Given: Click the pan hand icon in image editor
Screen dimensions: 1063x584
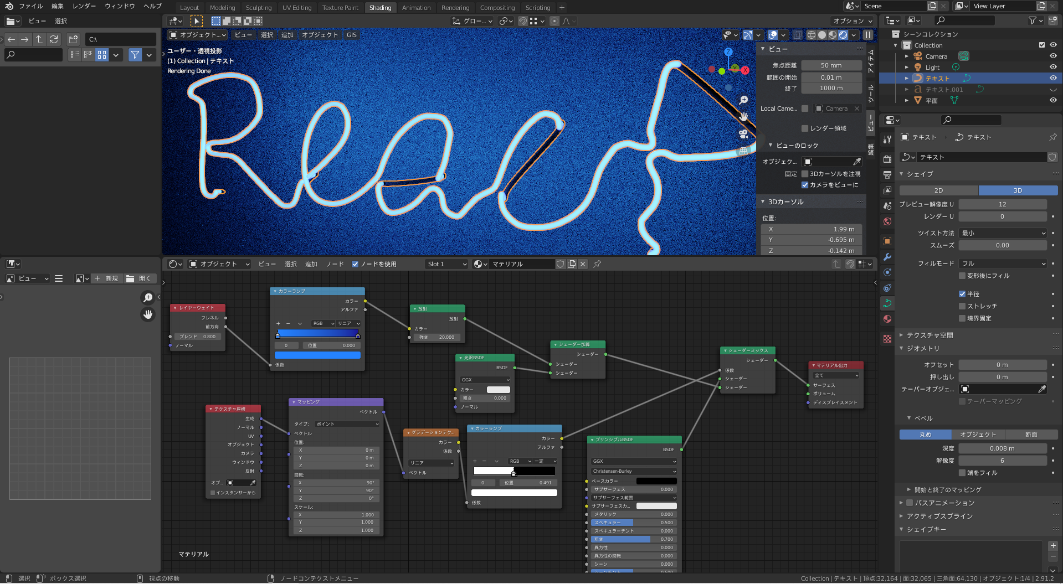Looking at the screenshot, I should pyautogui.click(x=148, y=314).
